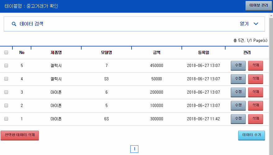
Task: Go to page 1 in pagination
Action: [x=134, y=149]
